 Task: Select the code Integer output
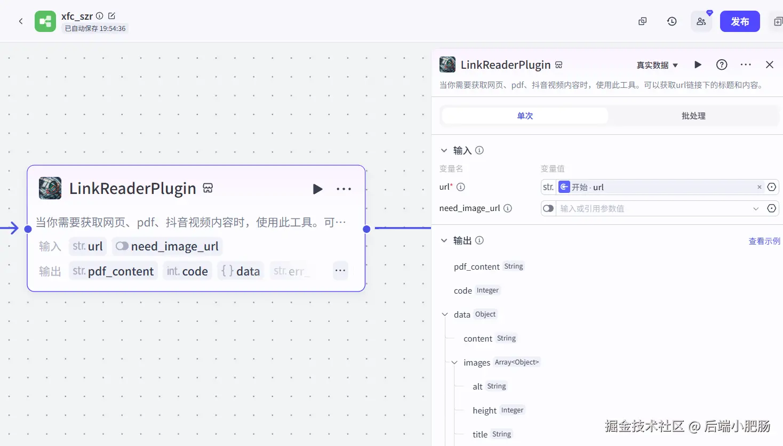477,290
